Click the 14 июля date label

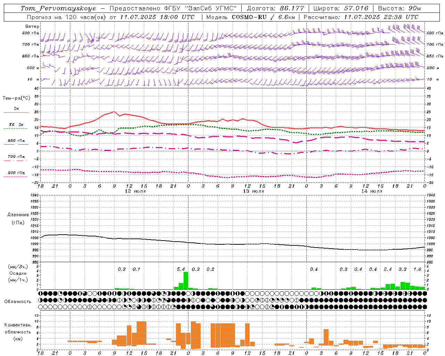pyautogui.click(x=372, y=191)
